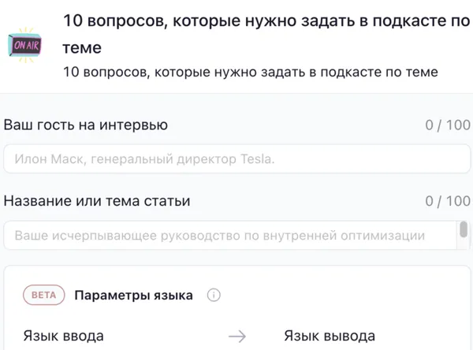Image resolution: width=473 pixels, height=350 pixels.
Task: Focus the Илон Маск guest input field
Action: (236, 159)
